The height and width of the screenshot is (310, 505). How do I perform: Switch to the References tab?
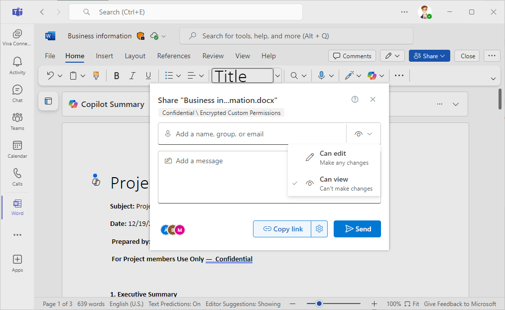coord(174,56)
